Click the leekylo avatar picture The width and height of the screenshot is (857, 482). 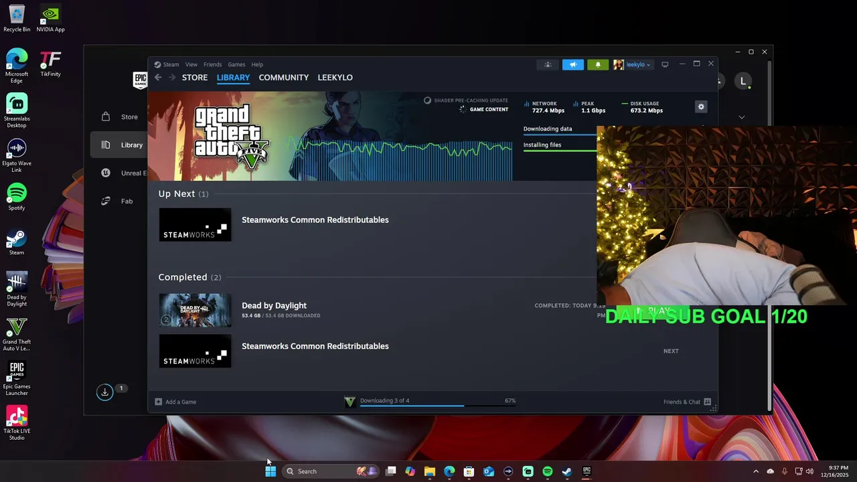click(x=618, y=64)
